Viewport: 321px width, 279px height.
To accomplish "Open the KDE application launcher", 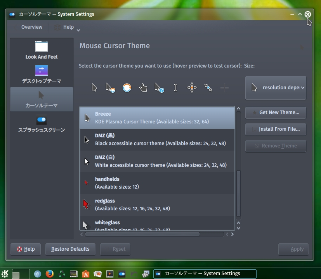I will (5, 274).
